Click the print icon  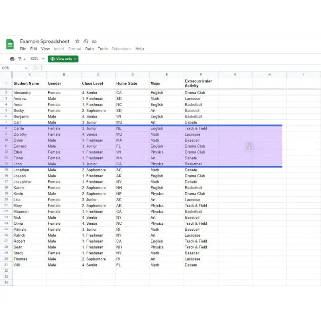(x=12, y=59)
